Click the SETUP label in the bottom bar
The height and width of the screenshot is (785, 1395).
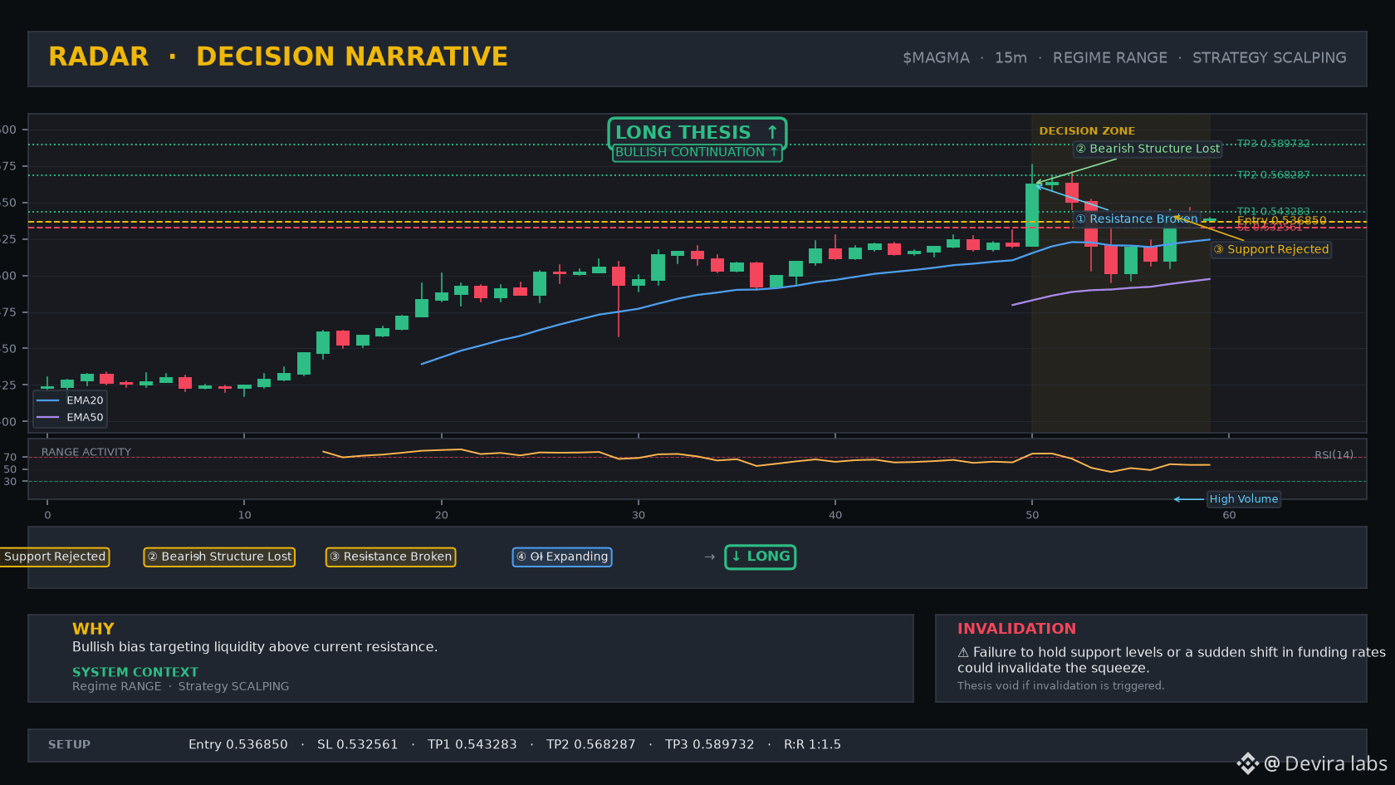tap(69, 744)
